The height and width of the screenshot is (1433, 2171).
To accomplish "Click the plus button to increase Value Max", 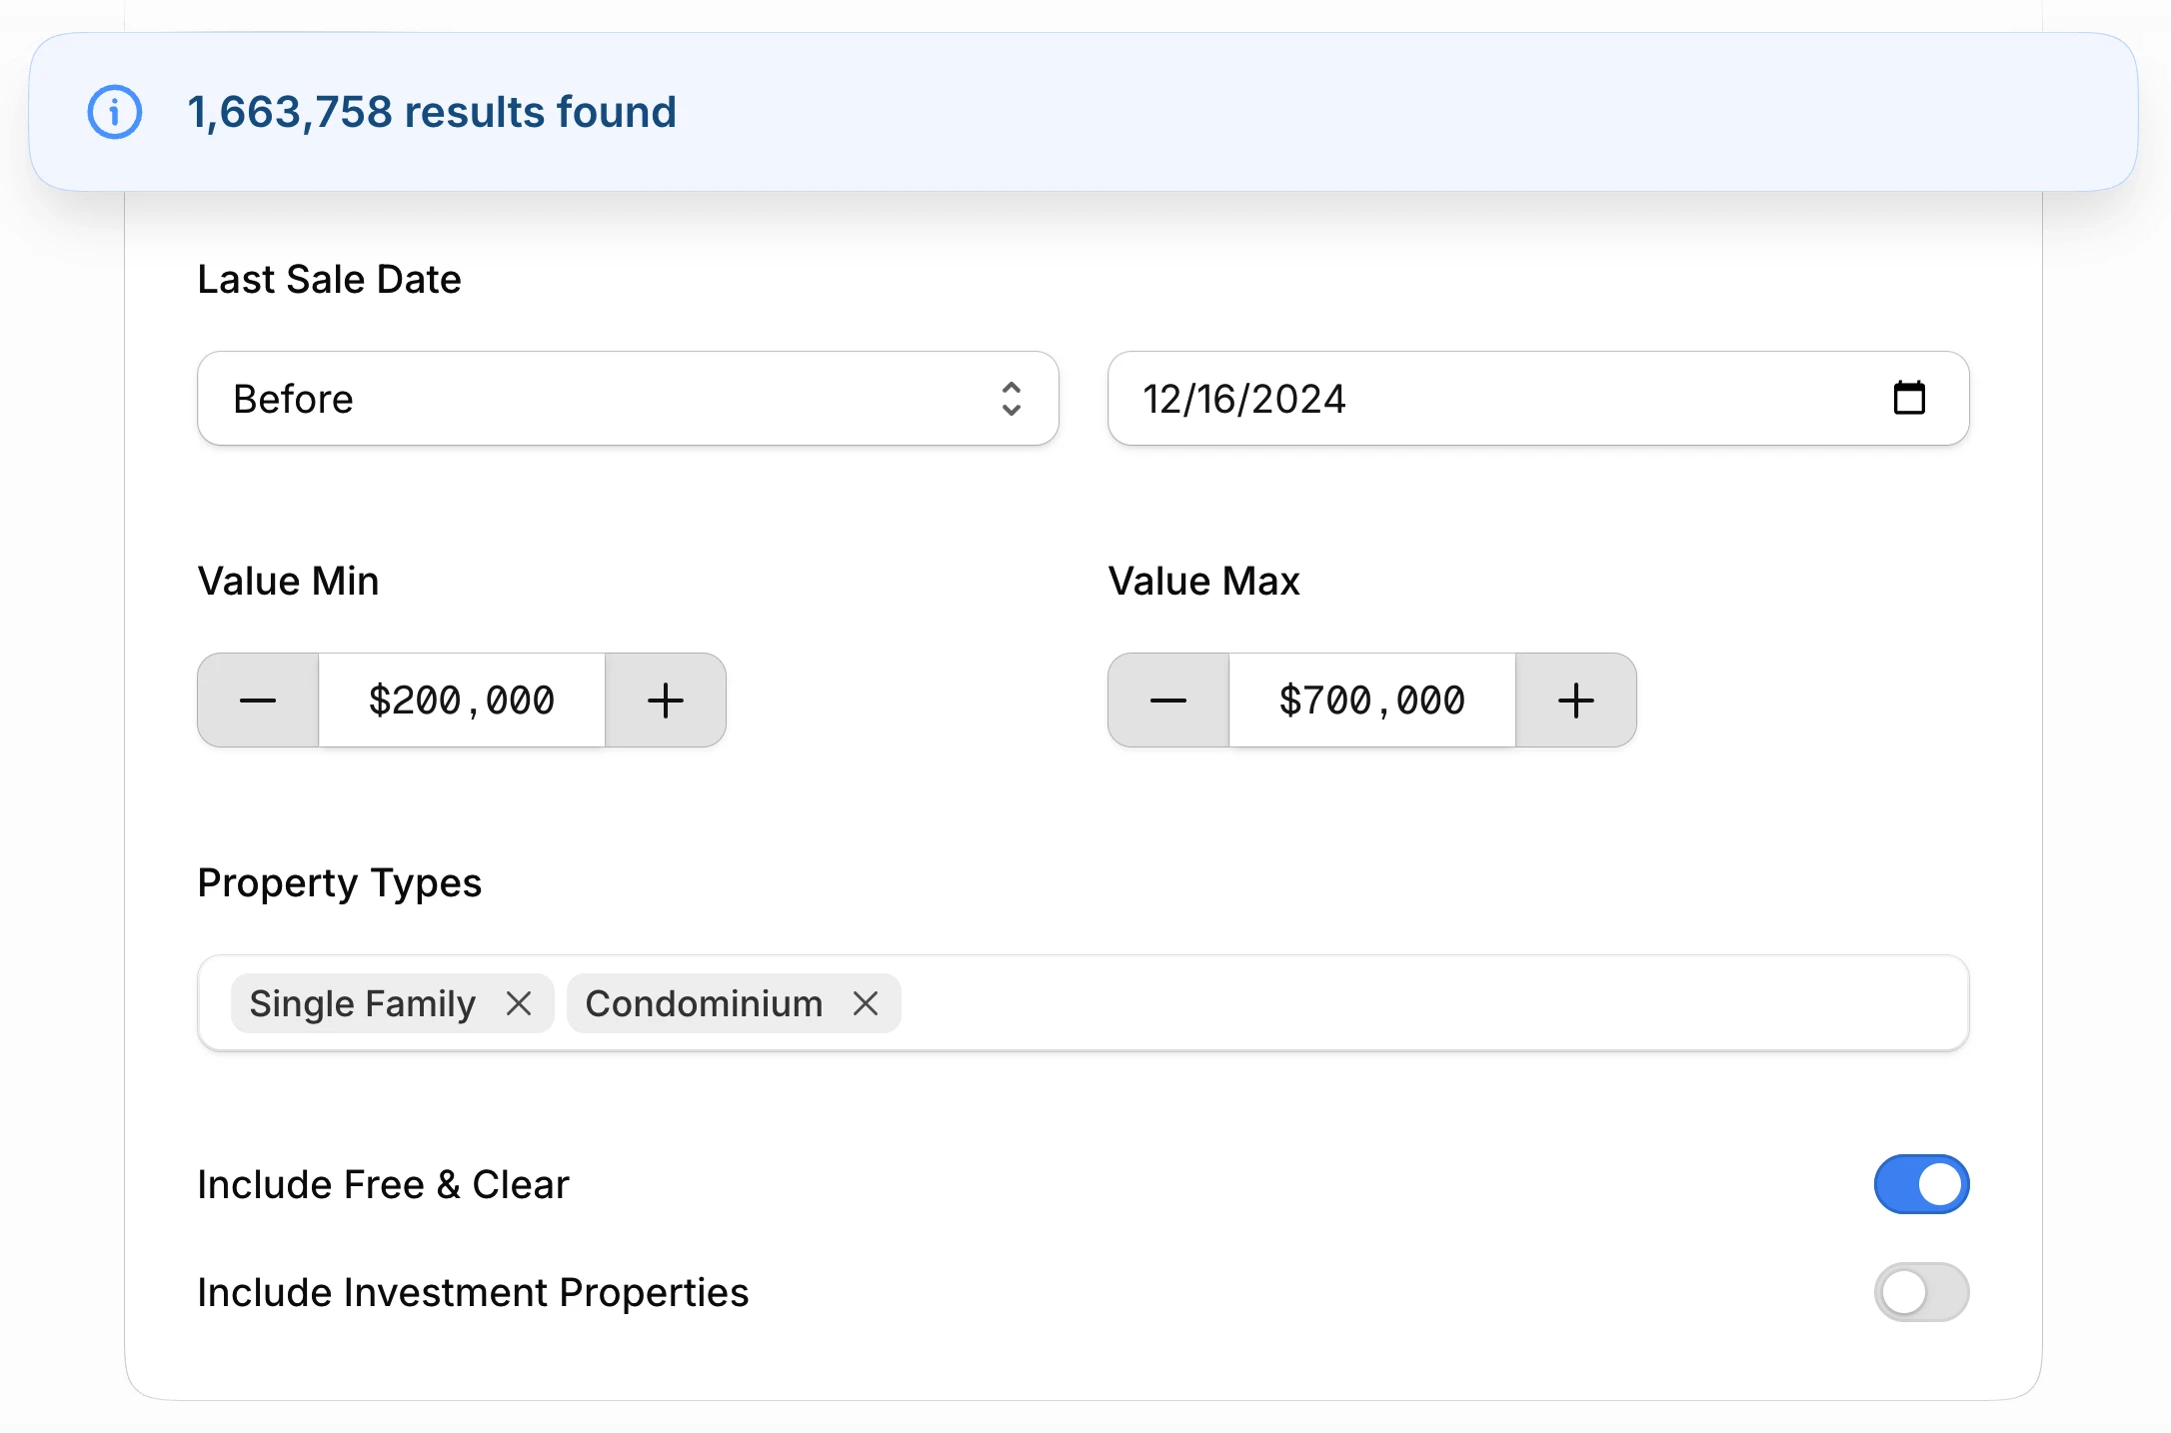I will [1575, 700].
